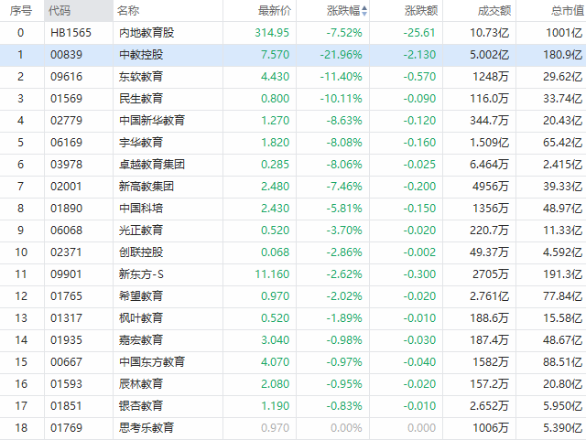Select stock name 思考乐教育
This screenshot has height=440, width=586.
(146, 428)
